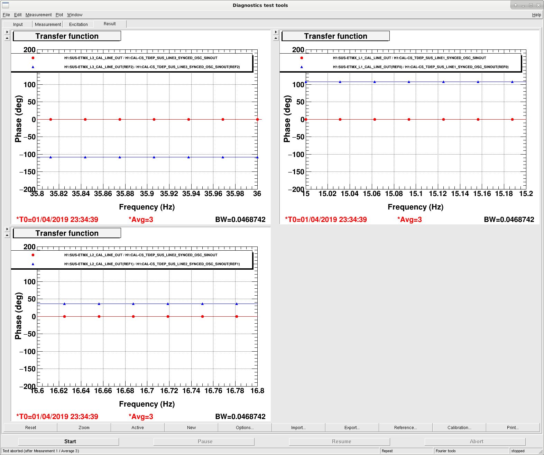Click the up-arrow button beside the LINE1 plot
This screenshot has width=544, height=455.
pyautogui.click(x=276, y=38)
